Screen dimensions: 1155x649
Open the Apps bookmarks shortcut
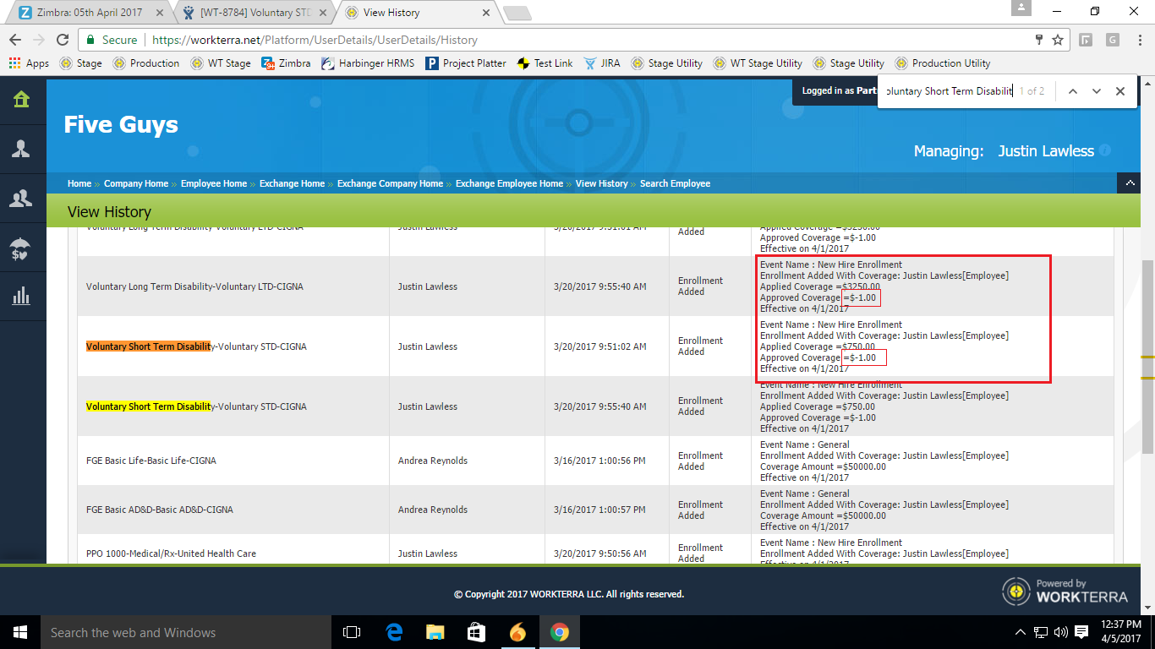pos(30,63)
